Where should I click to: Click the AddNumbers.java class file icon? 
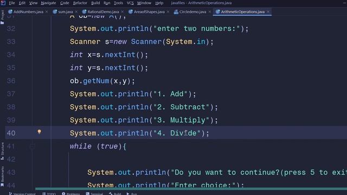click(x=10, y=12)
